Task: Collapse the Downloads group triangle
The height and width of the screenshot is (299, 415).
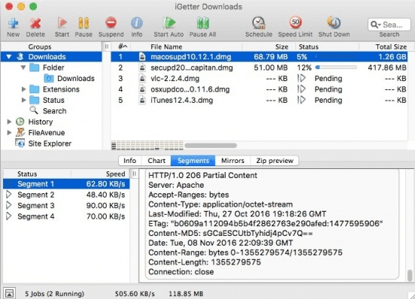Action: 9,56
